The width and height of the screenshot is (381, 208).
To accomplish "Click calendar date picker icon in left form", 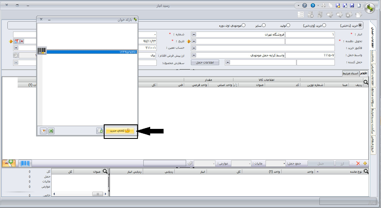I will [x=16, y=41].
